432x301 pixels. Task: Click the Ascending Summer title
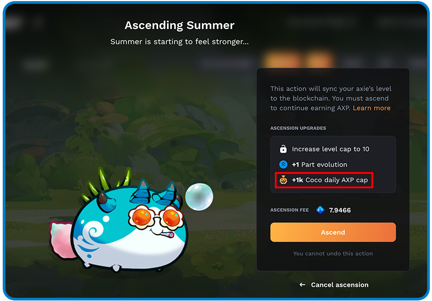pyautogui.click(x=179, y=25)
